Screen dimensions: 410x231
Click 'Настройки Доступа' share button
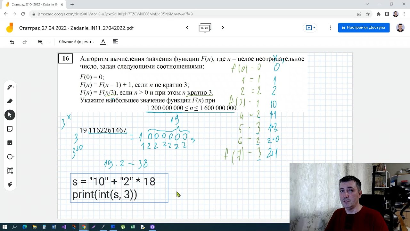pyautogui.click(x=364, y=28)
